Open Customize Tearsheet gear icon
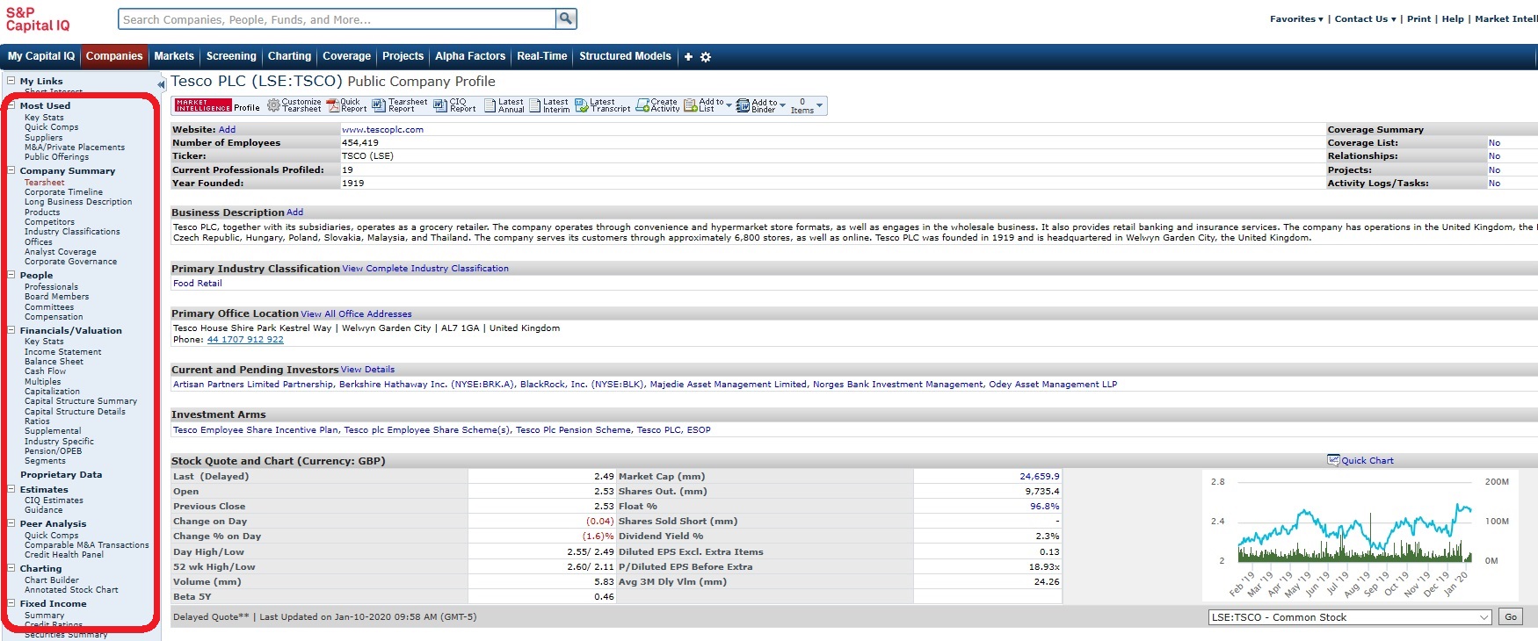Screen dimensions: 1538x641 click(273, 105)
